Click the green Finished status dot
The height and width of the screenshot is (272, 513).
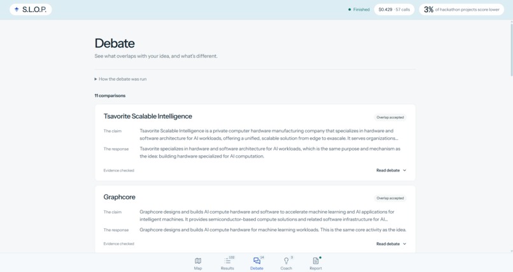tap(349, 10)
